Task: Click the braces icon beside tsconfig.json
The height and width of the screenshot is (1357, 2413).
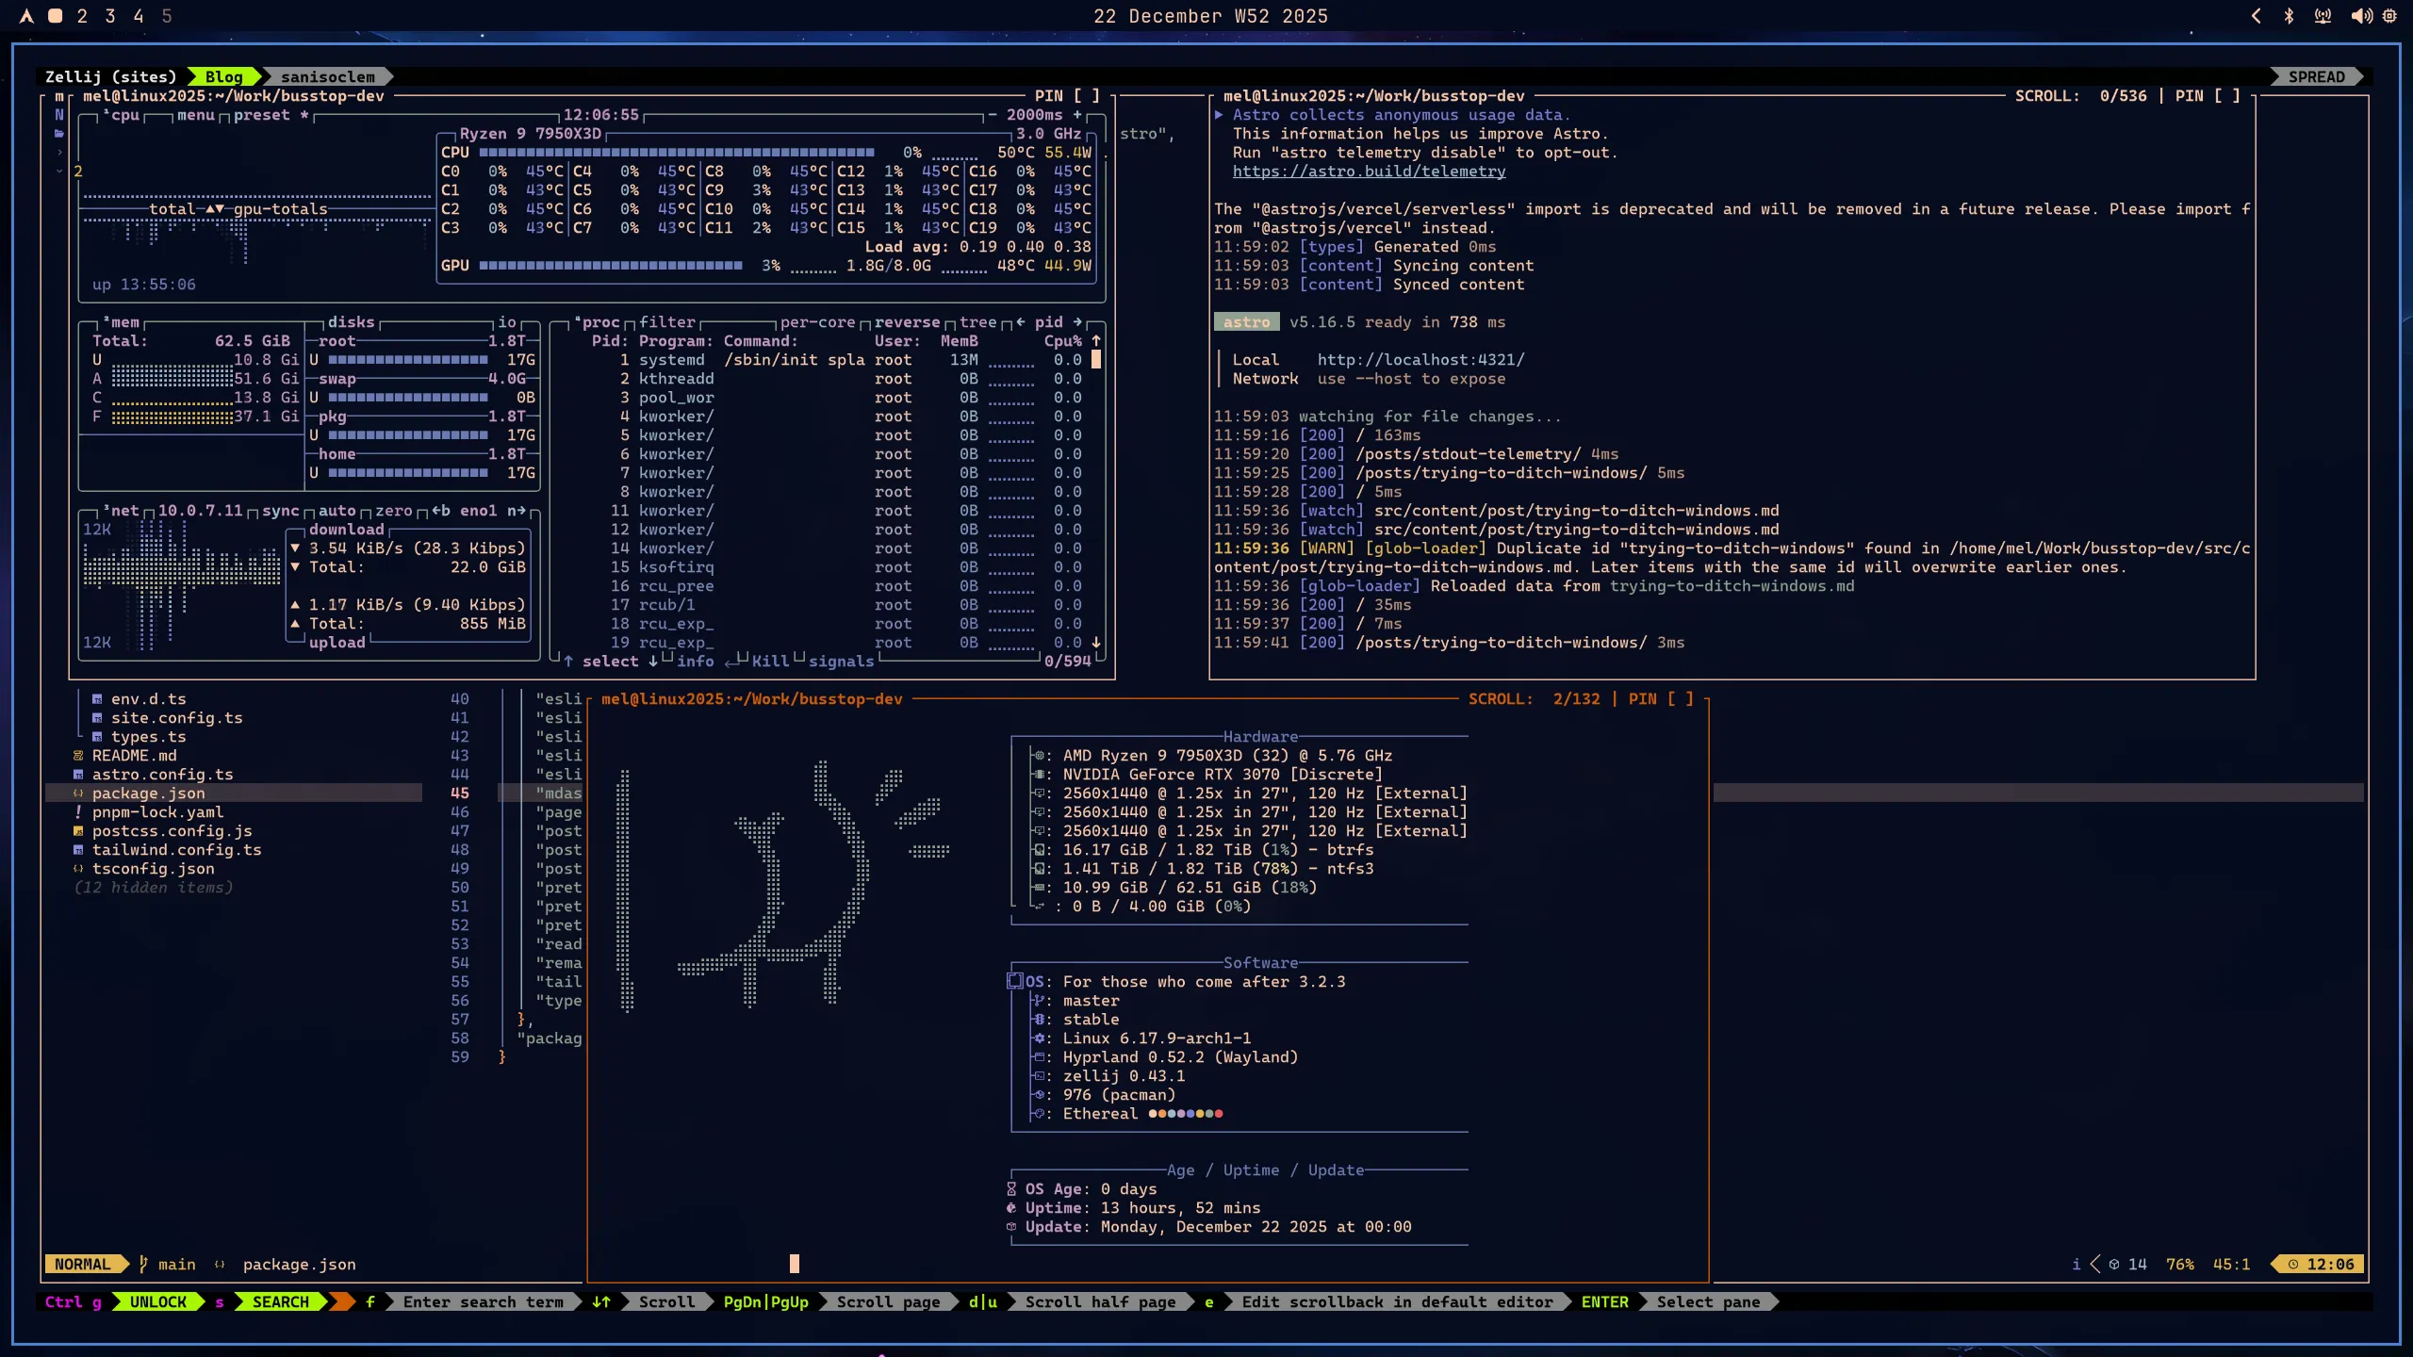Action: coord(79,869)
